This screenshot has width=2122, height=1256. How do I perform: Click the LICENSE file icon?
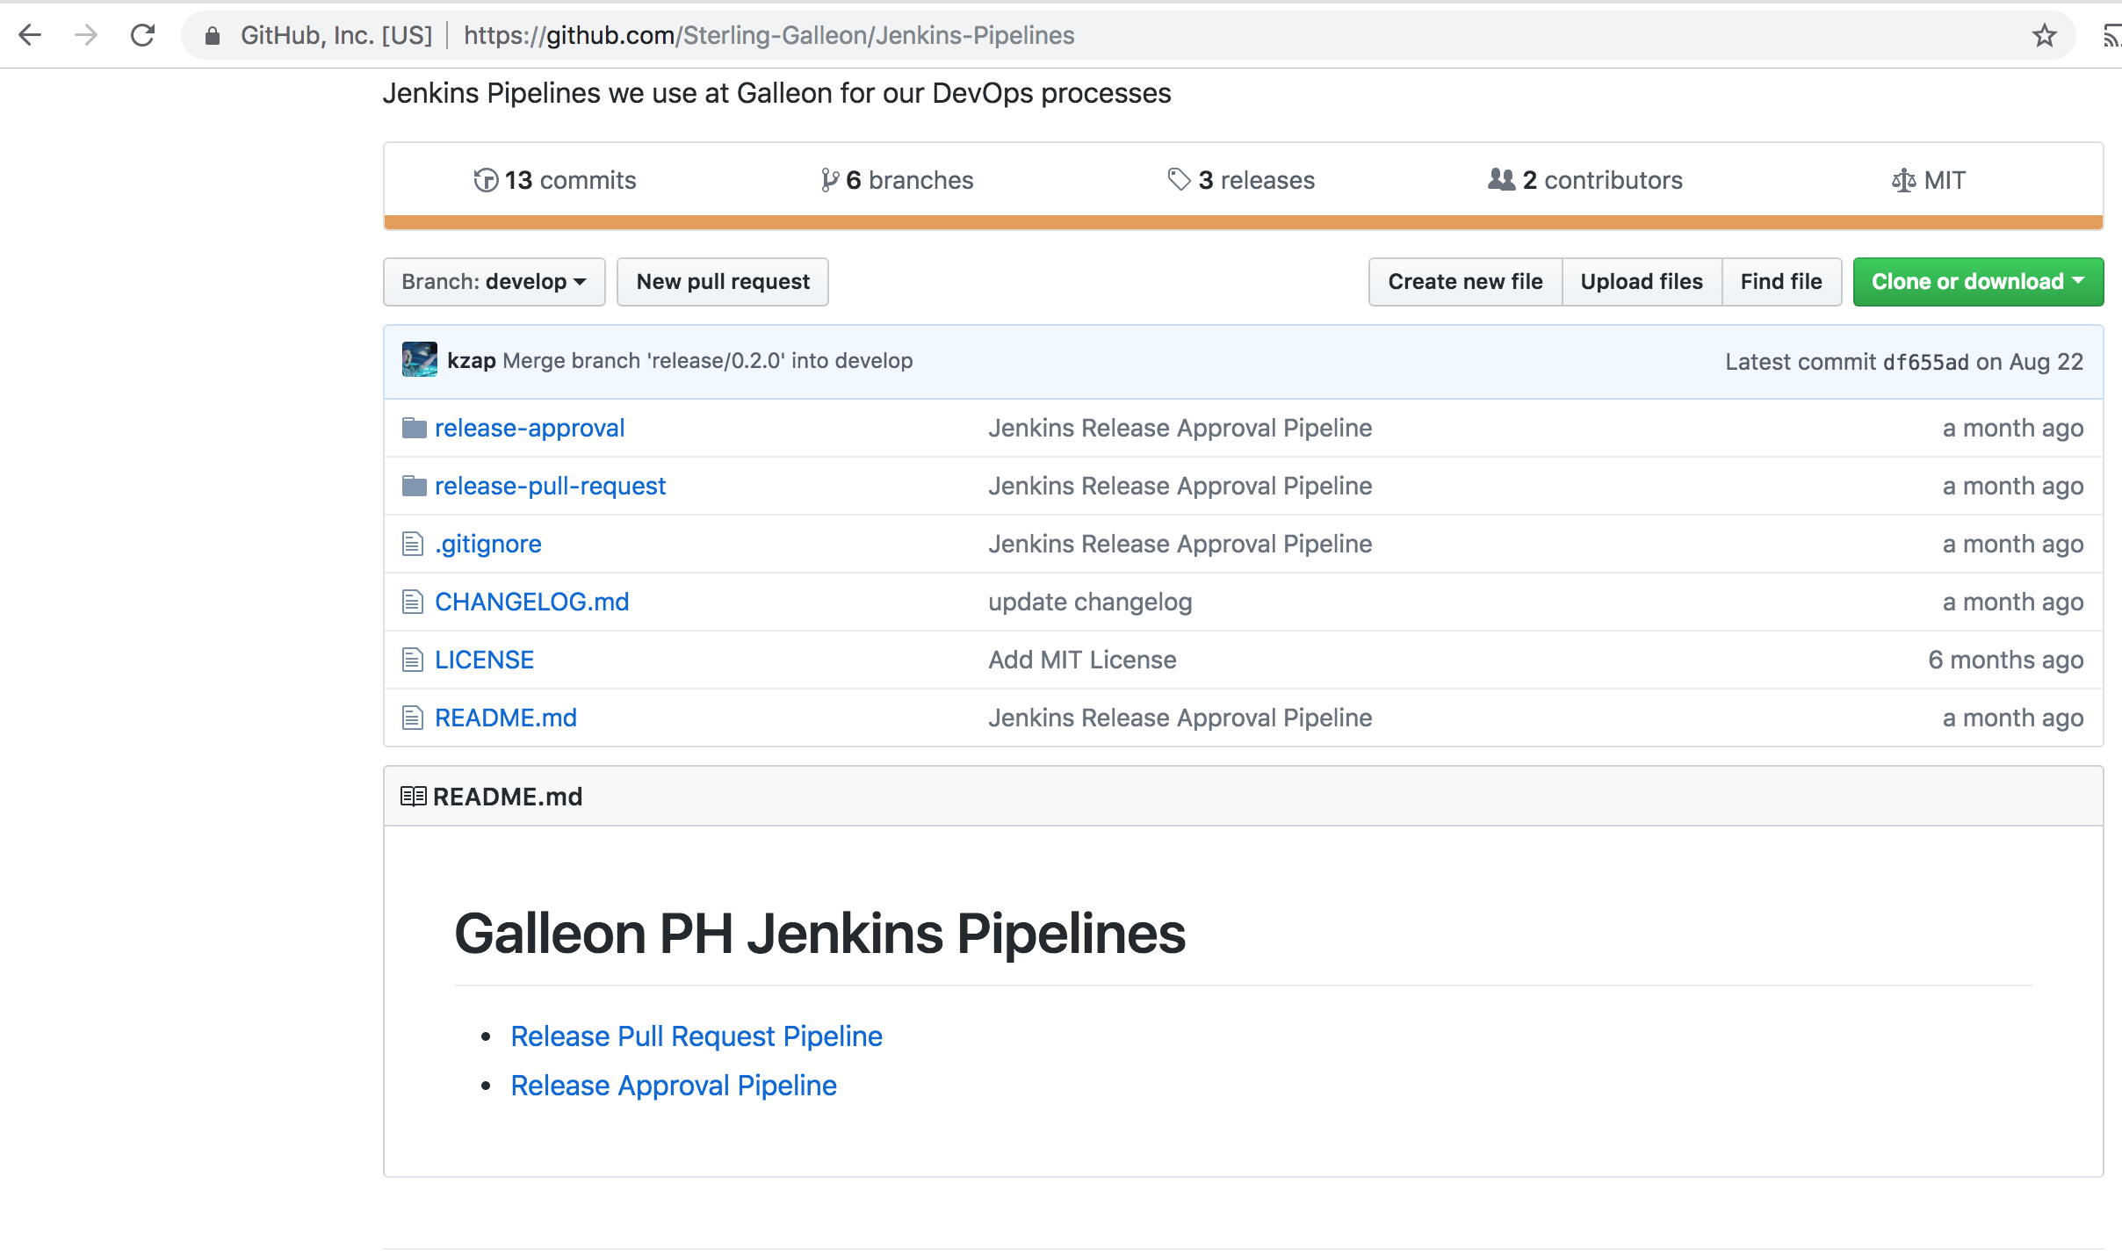click(413, 660)
